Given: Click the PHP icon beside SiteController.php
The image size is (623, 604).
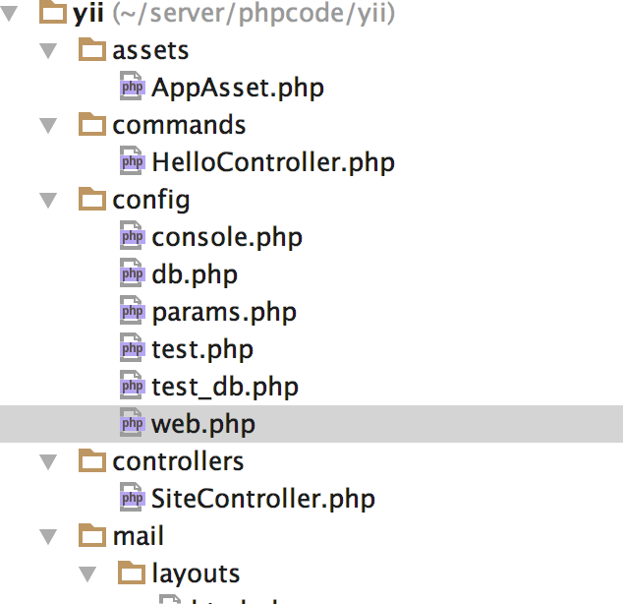Looking at the screenshot, I should (x=133, y=498).
